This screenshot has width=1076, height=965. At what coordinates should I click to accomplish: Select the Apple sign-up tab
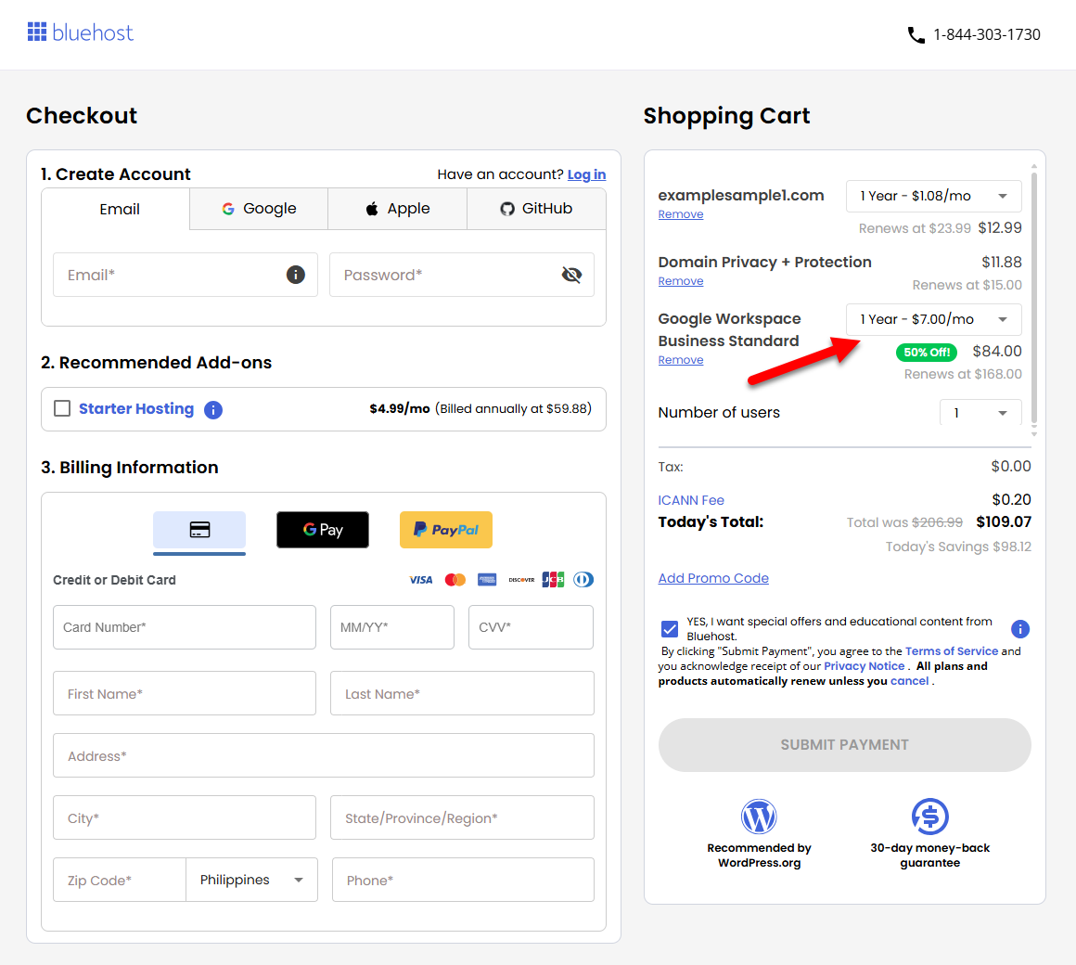click(397, 209)
